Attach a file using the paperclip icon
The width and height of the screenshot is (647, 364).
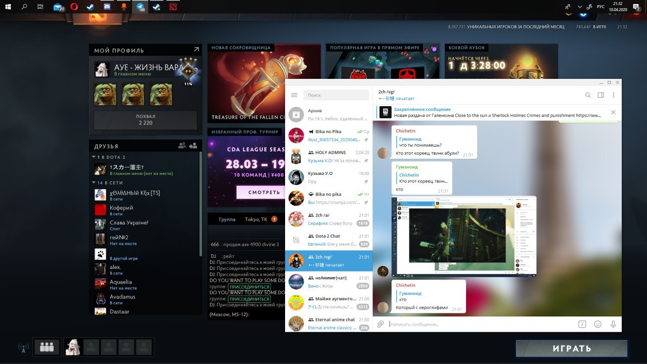(x=381, y=324)
